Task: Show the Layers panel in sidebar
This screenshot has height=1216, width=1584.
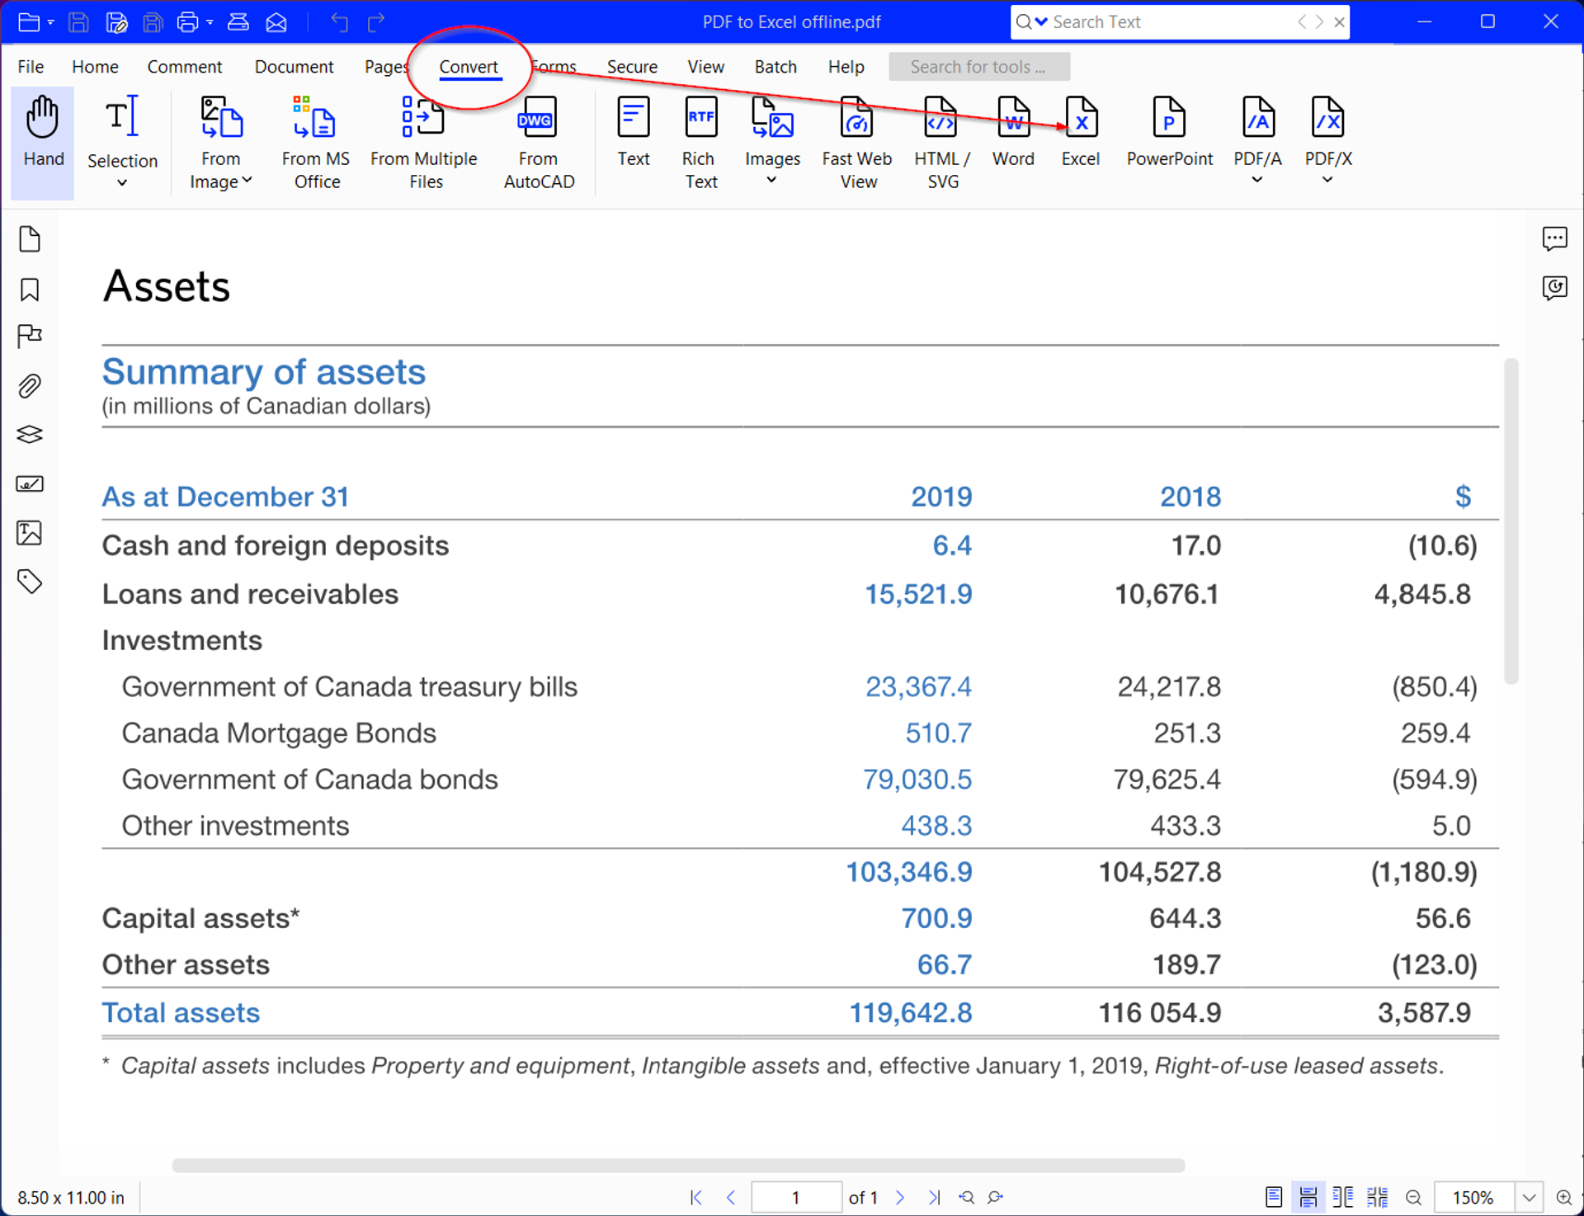Action: [30, 435]
